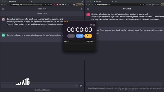Click user photo avatar in left chat

[x=3, y=19]
